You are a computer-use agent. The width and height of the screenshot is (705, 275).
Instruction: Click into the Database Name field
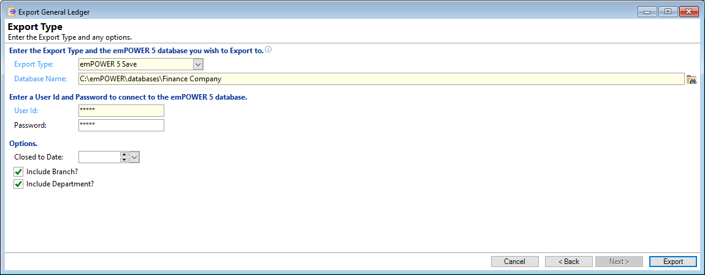(x=381, y=79)
